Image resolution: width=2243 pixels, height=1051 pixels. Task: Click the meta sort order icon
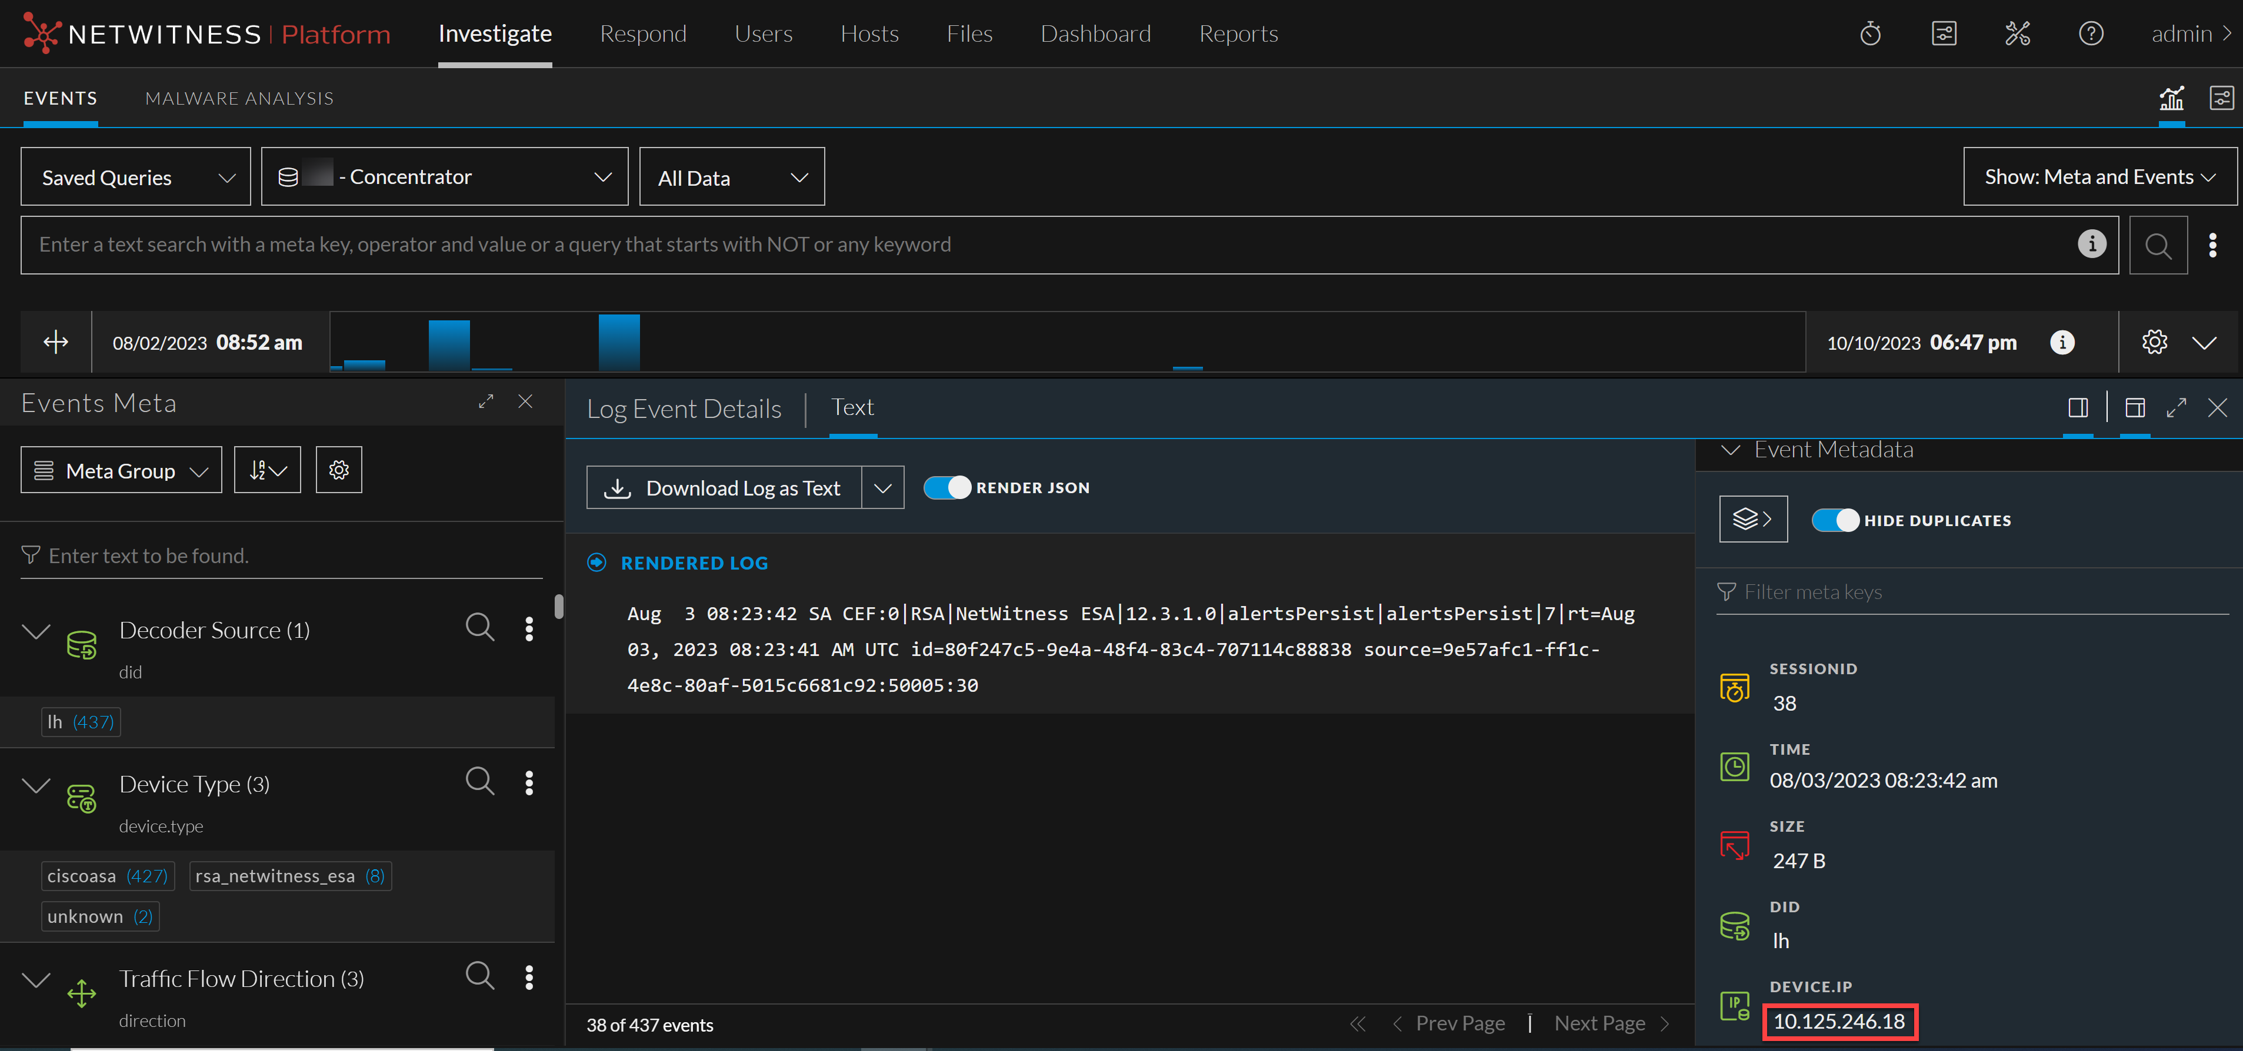click(267, 471)
